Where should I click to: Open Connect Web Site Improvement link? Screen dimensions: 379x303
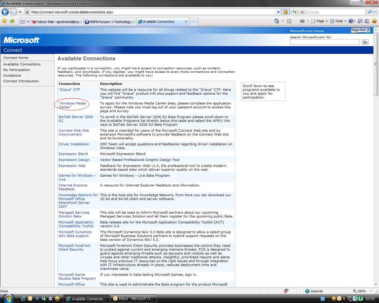(74, 132)
